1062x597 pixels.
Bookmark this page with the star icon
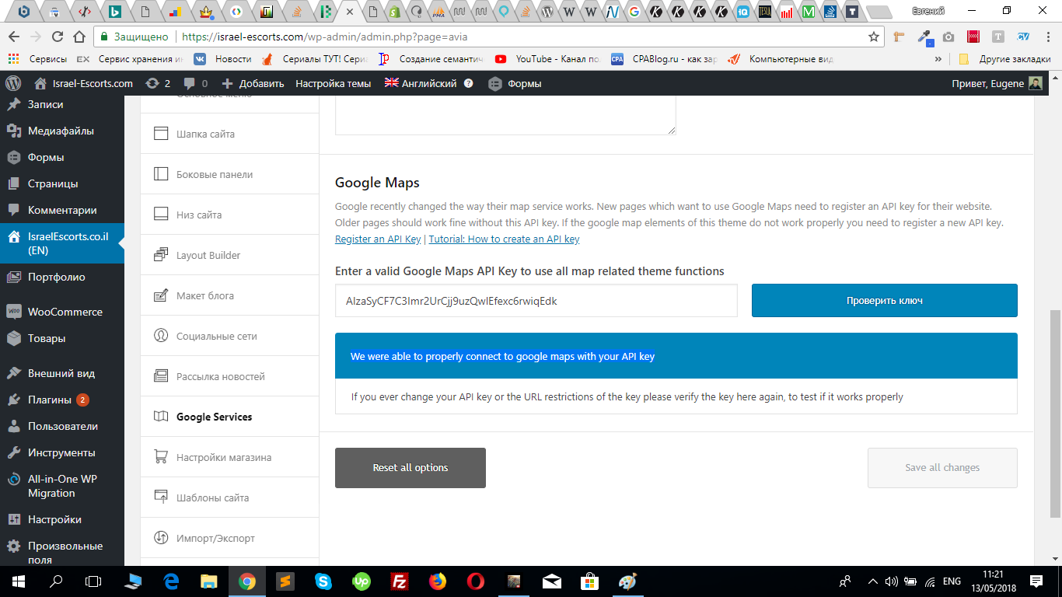coord(874,37)
